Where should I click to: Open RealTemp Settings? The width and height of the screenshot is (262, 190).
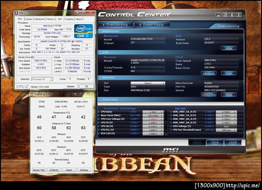click(x=84, y=170)
